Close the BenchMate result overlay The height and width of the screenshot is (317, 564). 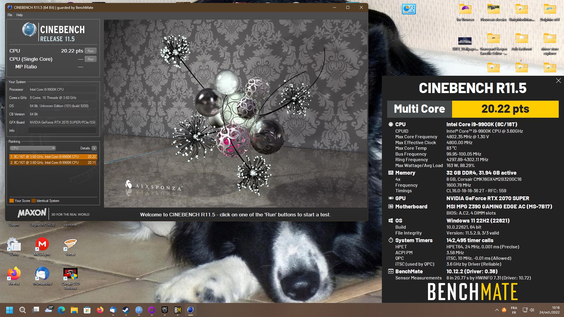[x=558, y=81]
